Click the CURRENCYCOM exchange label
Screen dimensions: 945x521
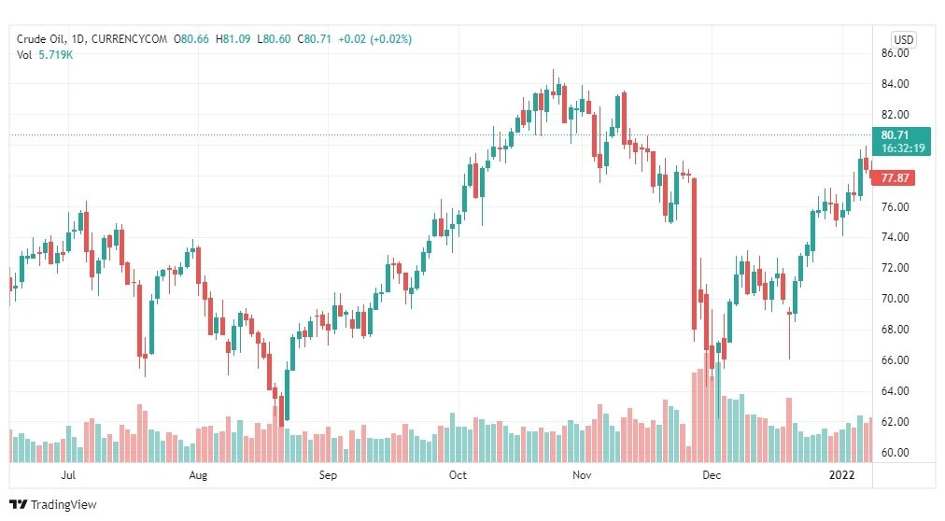[x=129, y=39]
